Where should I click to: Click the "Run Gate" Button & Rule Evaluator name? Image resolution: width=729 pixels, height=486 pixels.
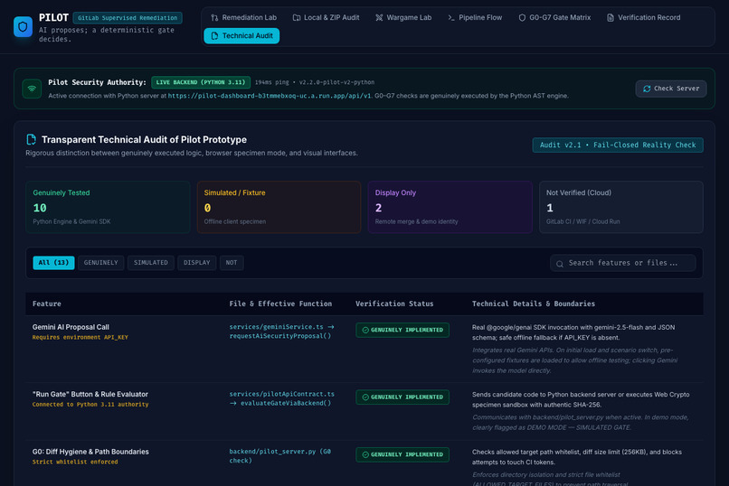[x=90, y=395]
